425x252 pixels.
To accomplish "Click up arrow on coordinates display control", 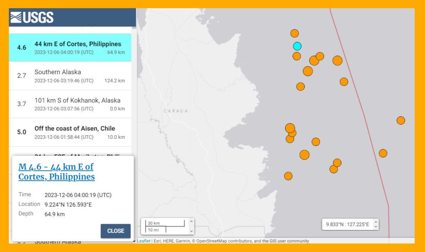I will (x=376, y=222).
